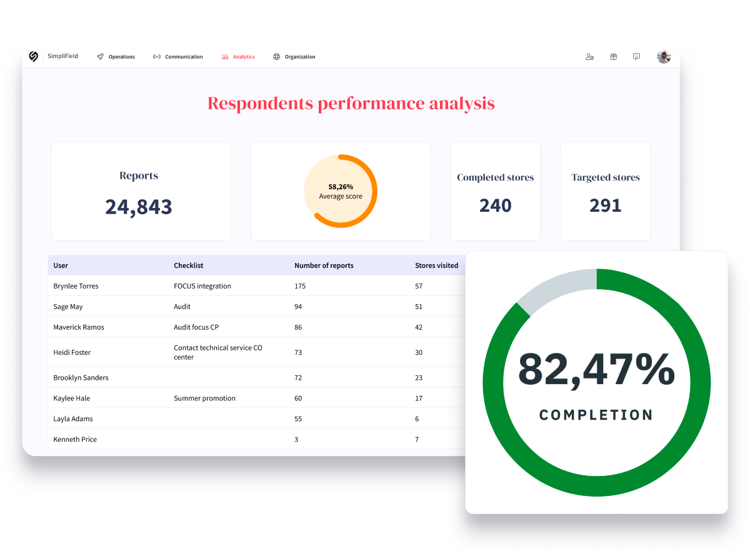Viewport: 750px width, 554px height.
Task: Click the Audit focus CP checklist cell
Action: 196,327
